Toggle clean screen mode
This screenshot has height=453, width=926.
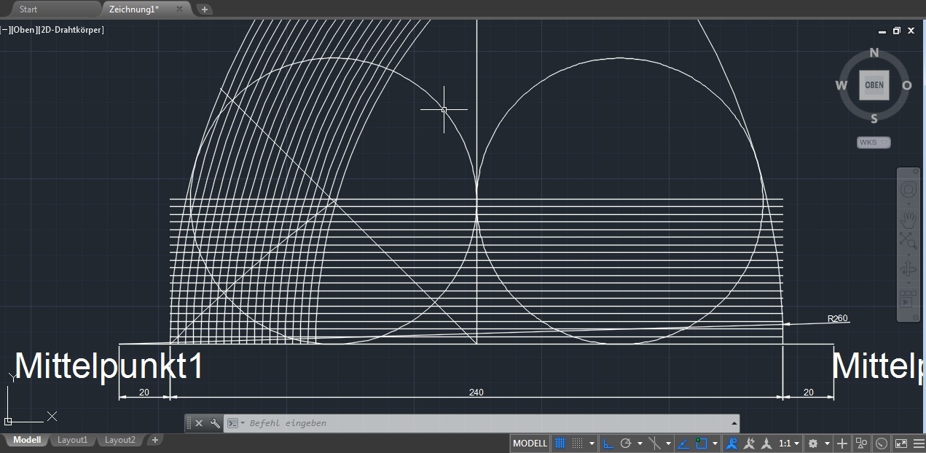click(901, 443)
